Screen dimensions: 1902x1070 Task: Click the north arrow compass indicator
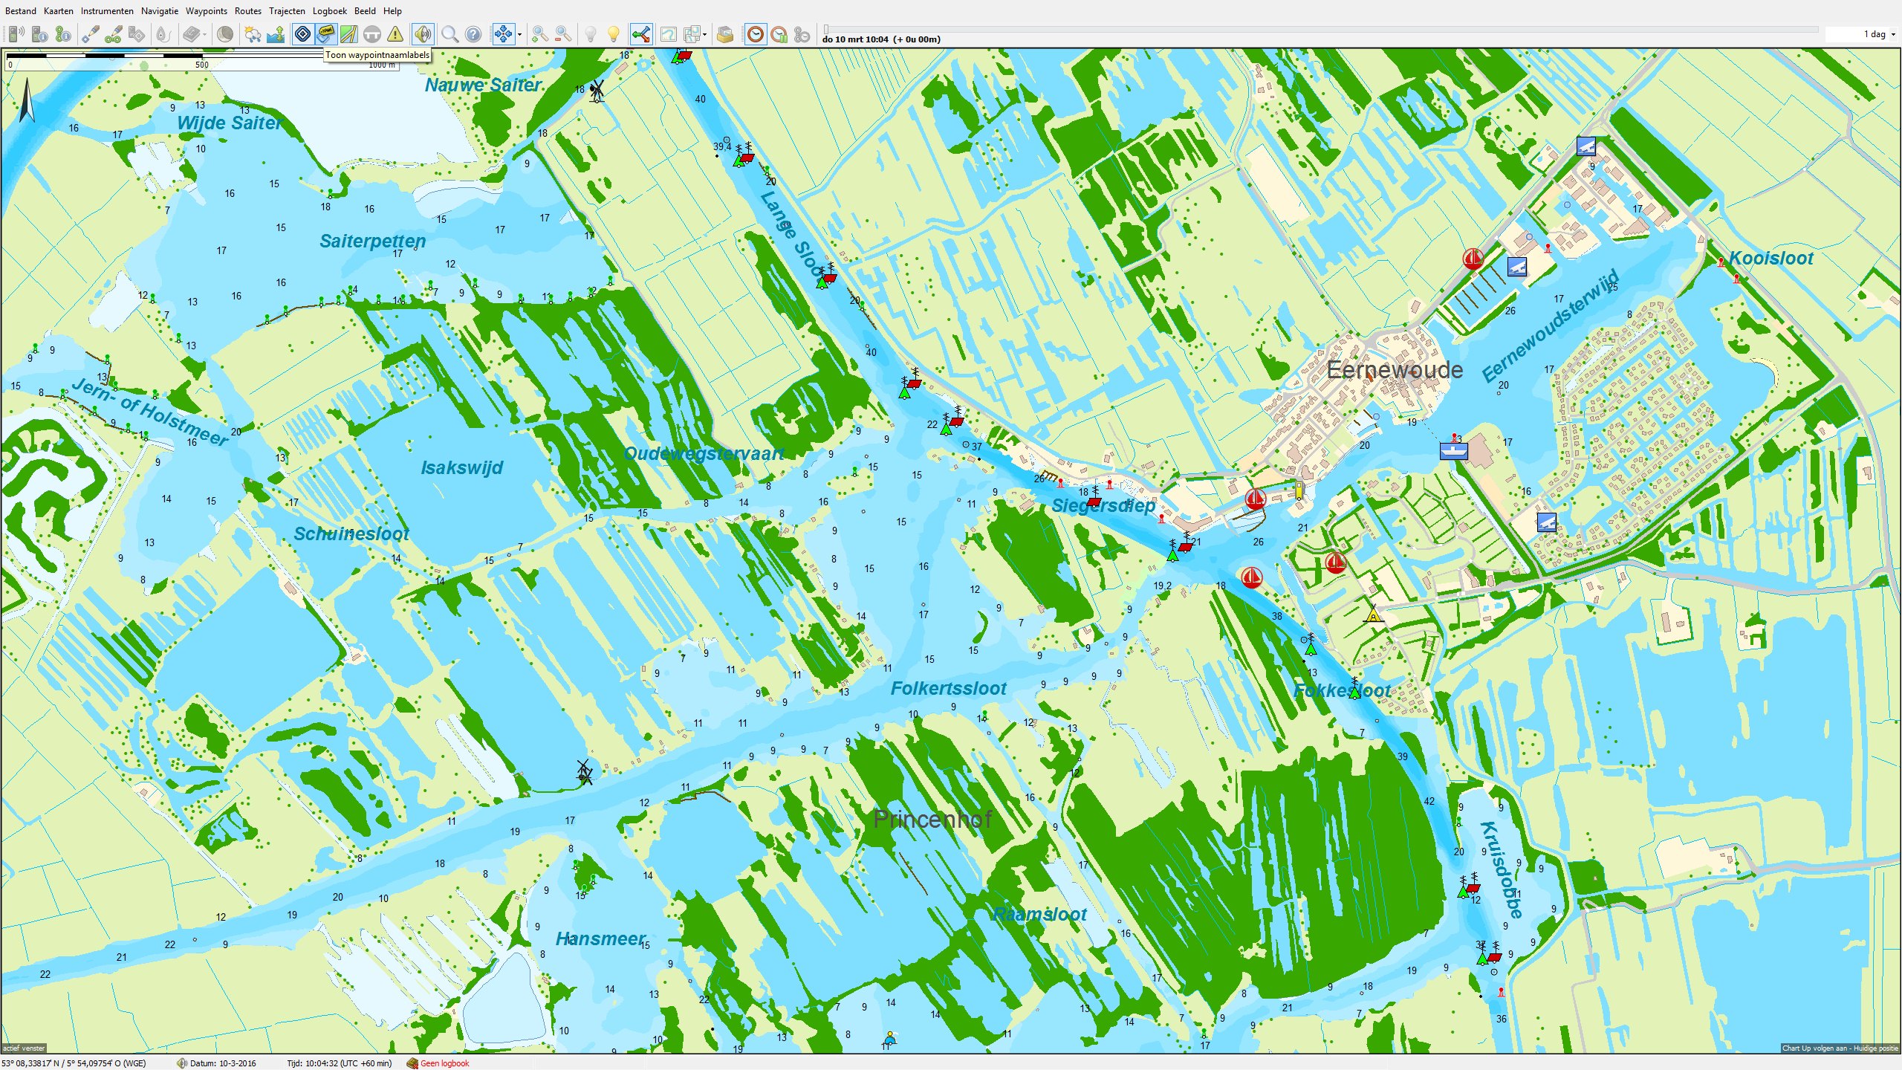[x=27, y=100]
